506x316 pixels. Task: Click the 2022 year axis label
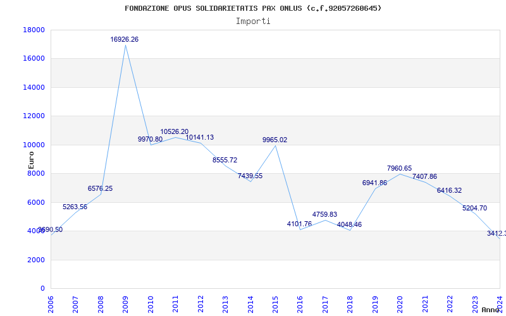450,304
